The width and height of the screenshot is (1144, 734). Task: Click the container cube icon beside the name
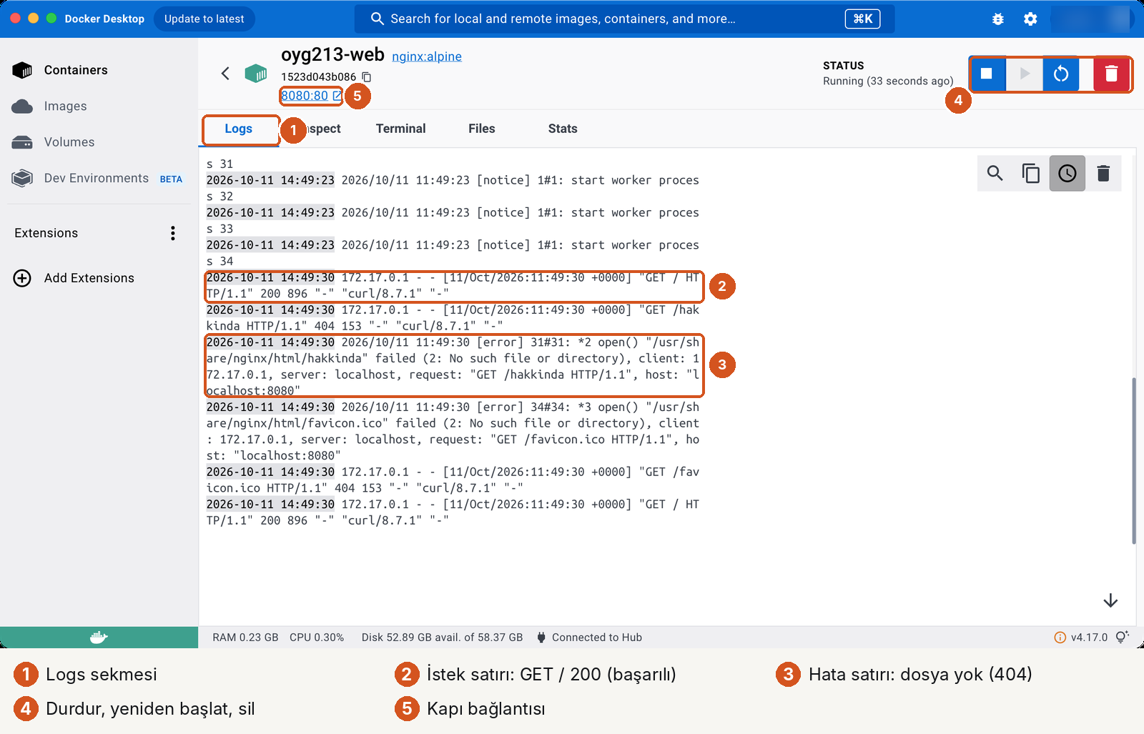click(x=256, y=73)
